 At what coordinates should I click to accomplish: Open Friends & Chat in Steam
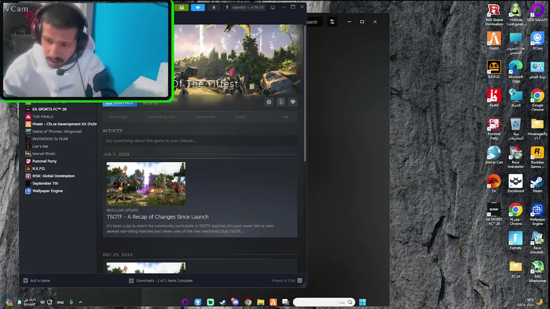pos(287,281)
